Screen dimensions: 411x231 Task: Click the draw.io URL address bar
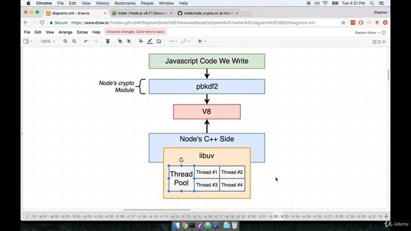click(193, 23)
